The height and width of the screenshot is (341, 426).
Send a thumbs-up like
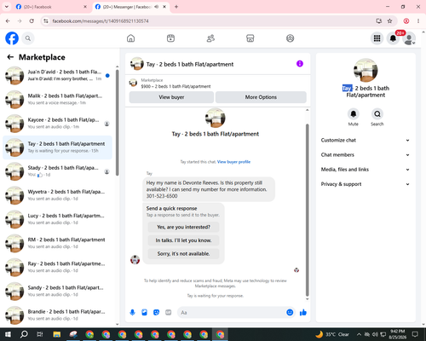[x=303, y=313]
